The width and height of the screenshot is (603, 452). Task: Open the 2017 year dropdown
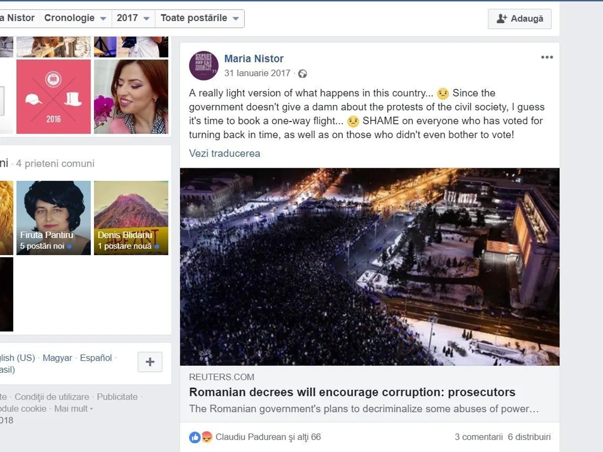(133, 18)
